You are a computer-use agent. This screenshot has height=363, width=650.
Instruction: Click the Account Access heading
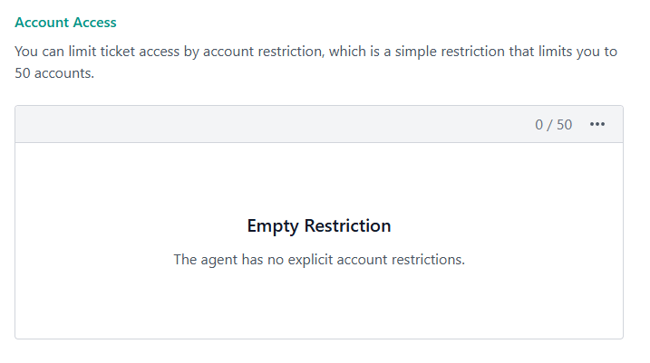[66, 22]
